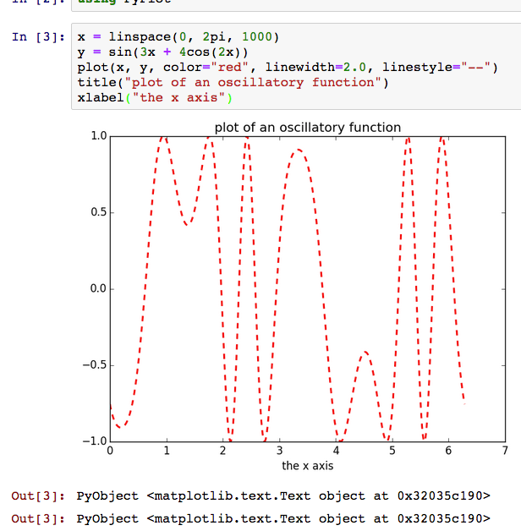Click the x-axis tick label 3

[x=279, y=451]
